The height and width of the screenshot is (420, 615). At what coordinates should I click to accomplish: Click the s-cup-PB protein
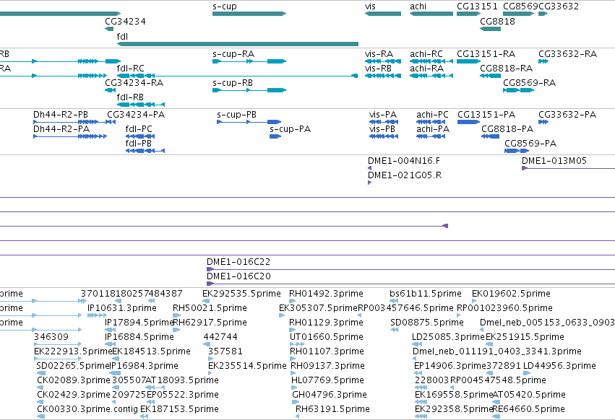pos(249,122)
